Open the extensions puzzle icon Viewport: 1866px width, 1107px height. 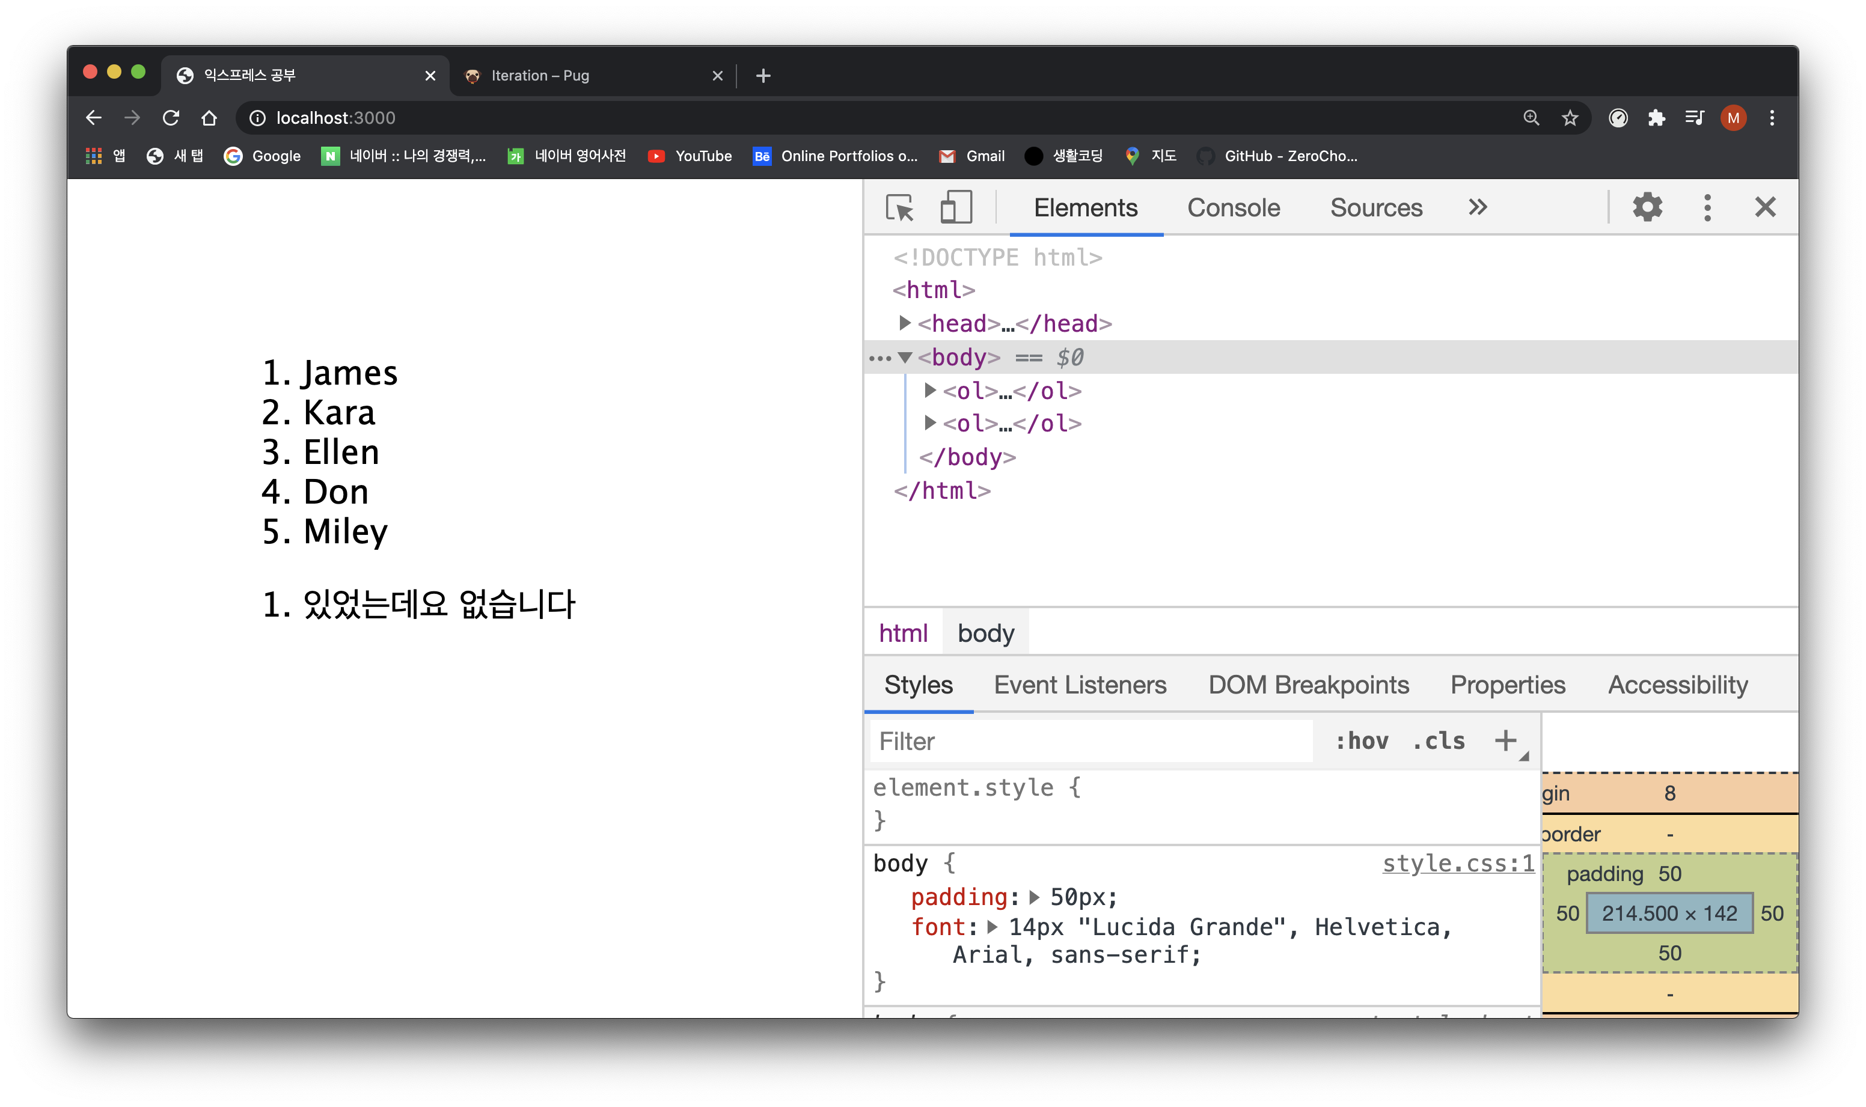[x=1656, y=118]
